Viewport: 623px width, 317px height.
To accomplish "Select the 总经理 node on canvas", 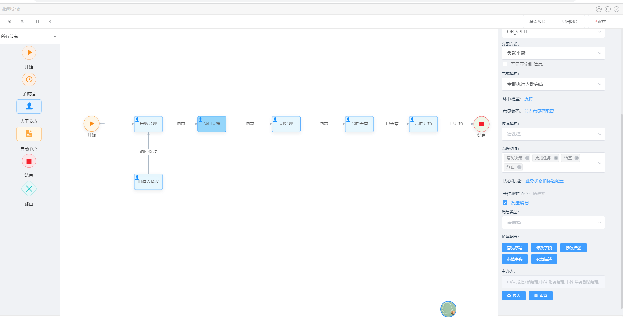I will click(286, 124).
